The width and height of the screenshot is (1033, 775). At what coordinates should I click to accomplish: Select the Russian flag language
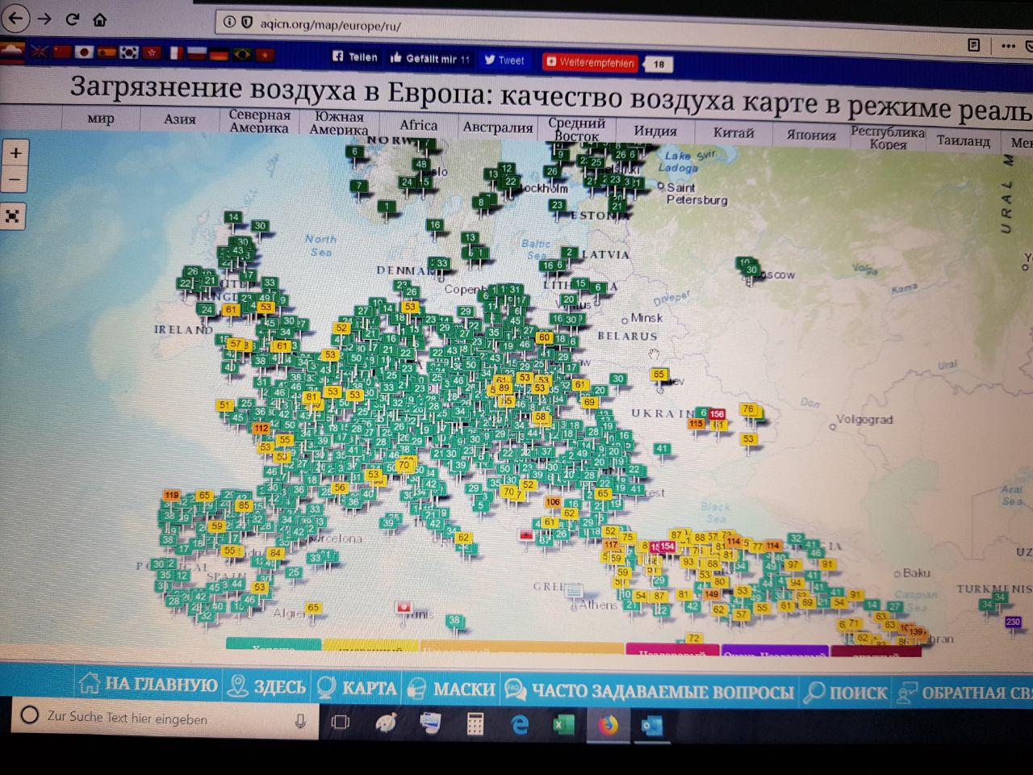click(x=196, y=53)
